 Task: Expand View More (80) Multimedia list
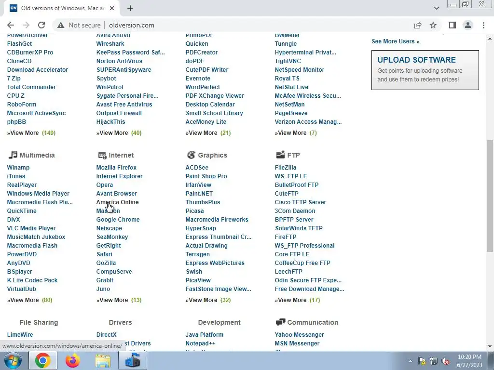click(x=29, y=300)
